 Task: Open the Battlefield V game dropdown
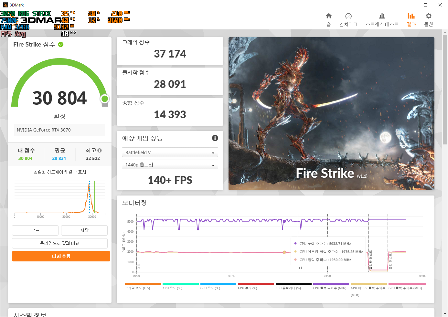[x=170, y=152]
